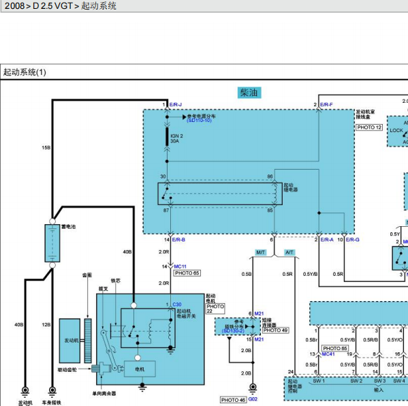Click the ring gear symbol under 齿圈
The height and width of the screenshot is (406, 408).
tap(88, 341)
